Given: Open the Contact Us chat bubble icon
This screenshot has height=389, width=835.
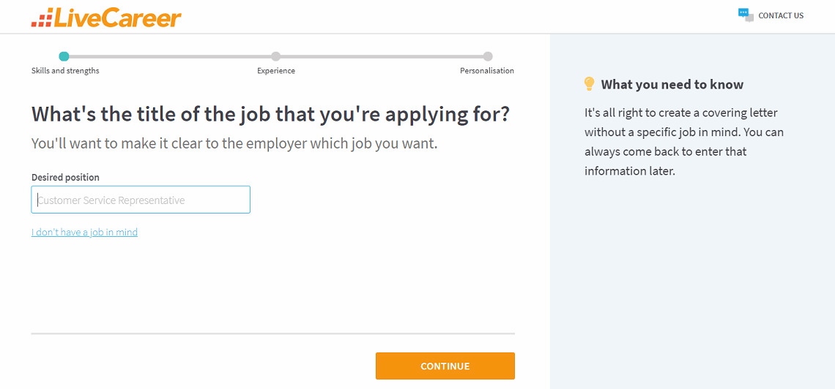Looking at the screenshot, I should 746,15.
